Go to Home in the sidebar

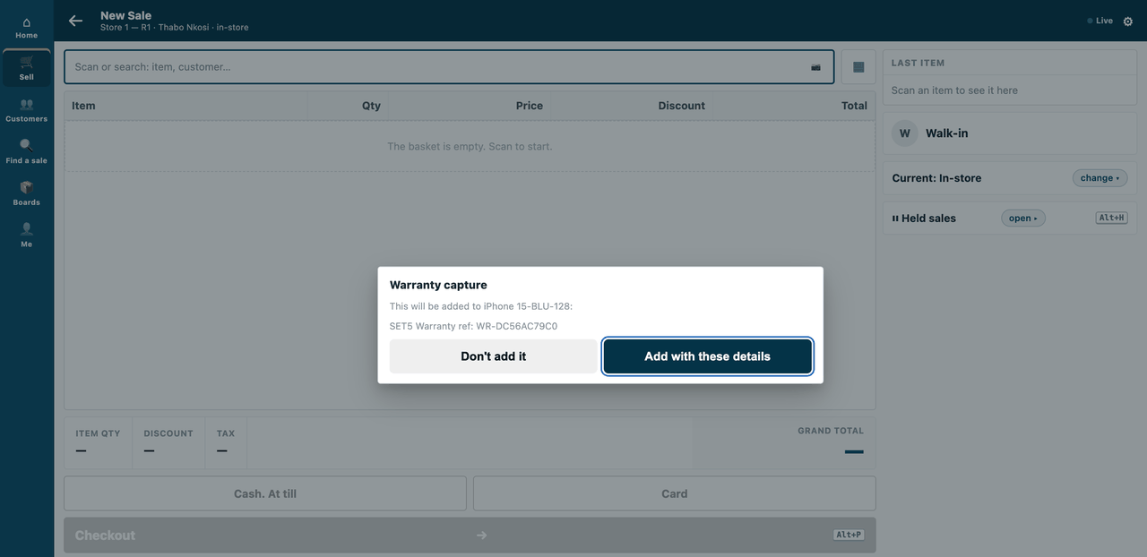point(26,28)
